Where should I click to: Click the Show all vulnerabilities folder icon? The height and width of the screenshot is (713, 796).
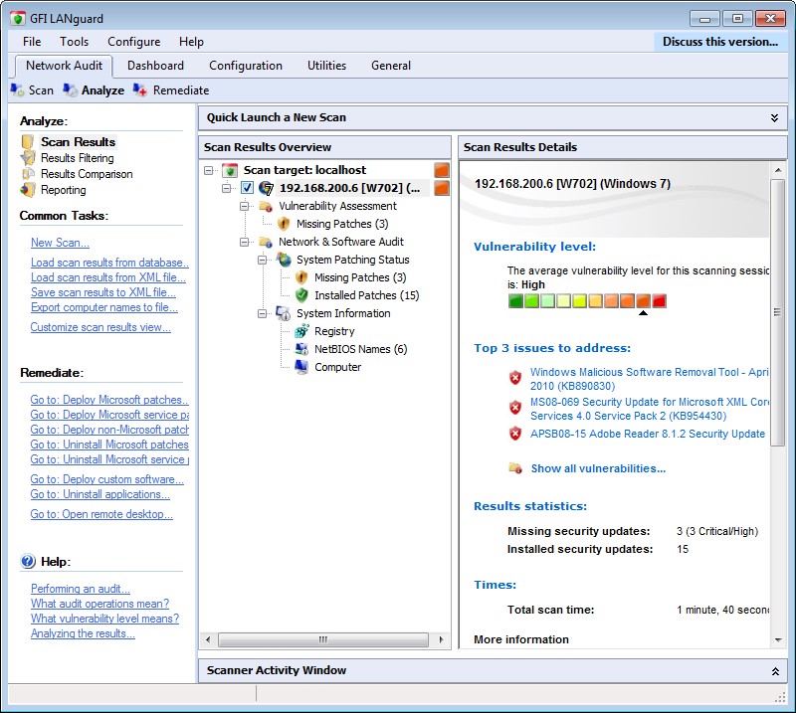pos(515,468)
